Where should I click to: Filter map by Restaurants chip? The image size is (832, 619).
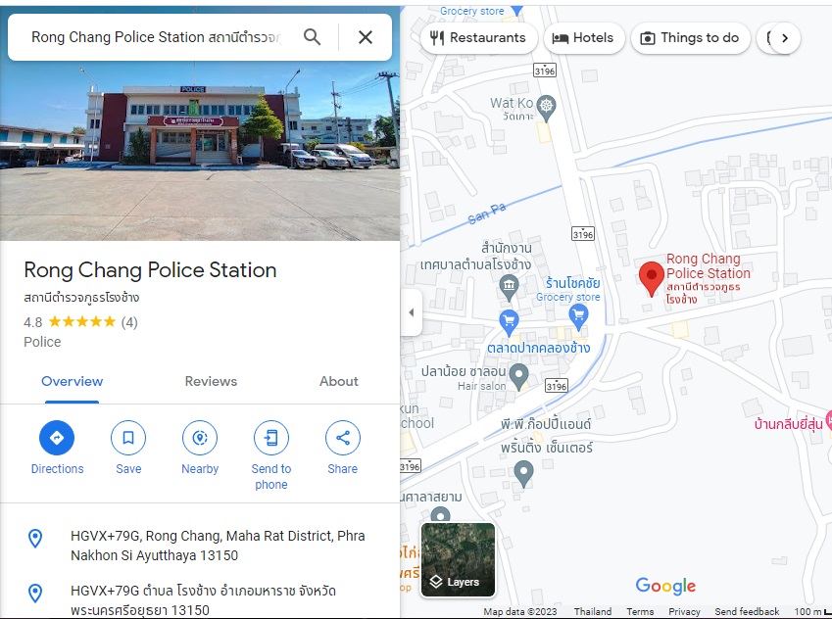(478, 38)
